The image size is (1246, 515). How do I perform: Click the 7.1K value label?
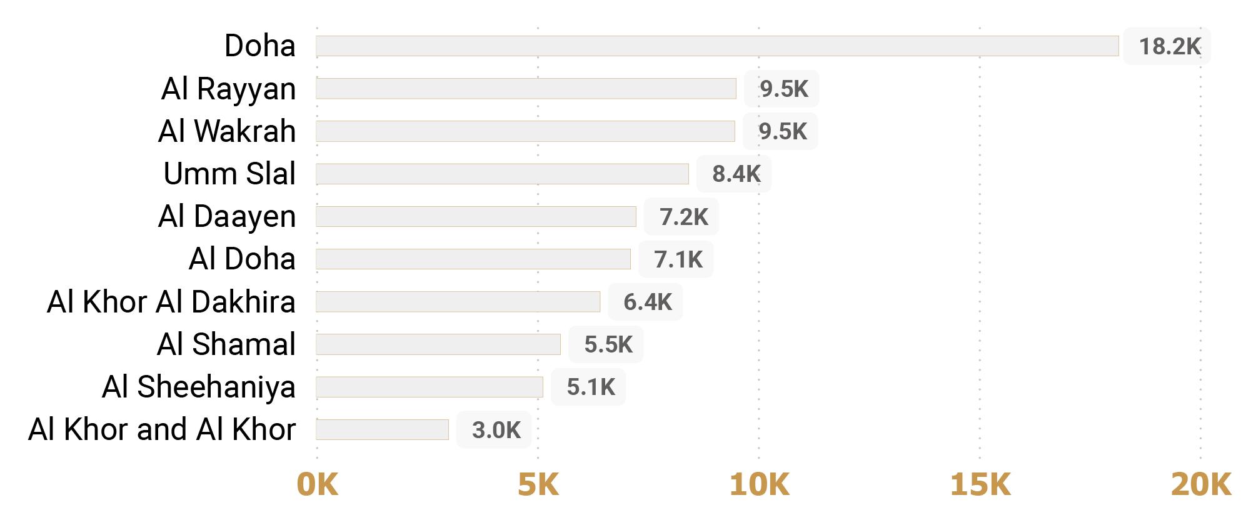[x=678, y=259]
